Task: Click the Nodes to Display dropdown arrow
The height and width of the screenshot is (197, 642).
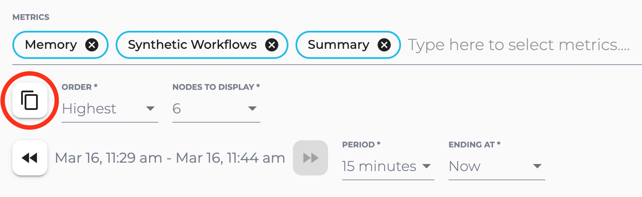Action: [x=252, y=109]
